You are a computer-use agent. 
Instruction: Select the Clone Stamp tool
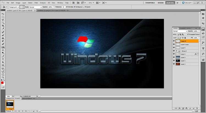point(3,38)
